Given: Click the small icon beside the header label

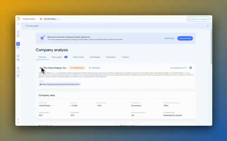Looking at the screenshot, I should pyautogui.click(x=185, y=68).
